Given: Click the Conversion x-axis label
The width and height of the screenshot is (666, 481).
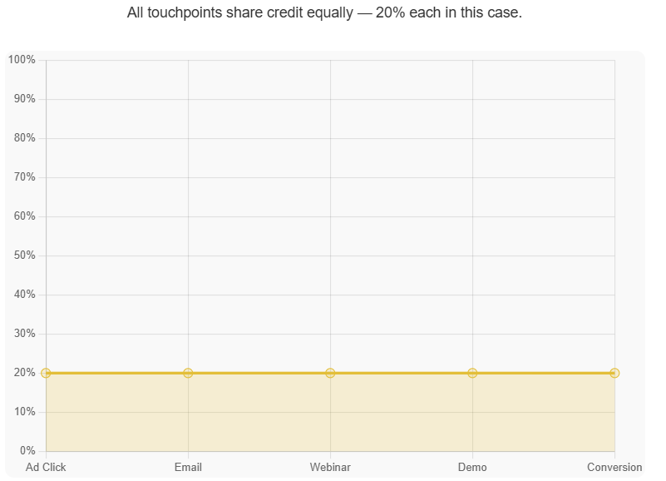Looking at the screenshot, I should click(614, 468).
